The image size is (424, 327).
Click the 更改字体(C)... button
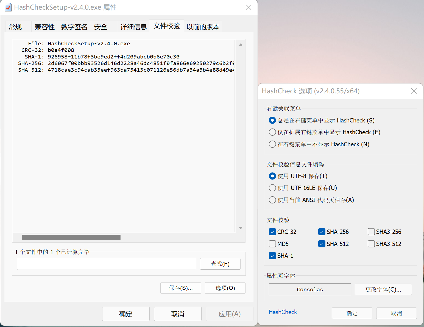click(x=383, y=289)
